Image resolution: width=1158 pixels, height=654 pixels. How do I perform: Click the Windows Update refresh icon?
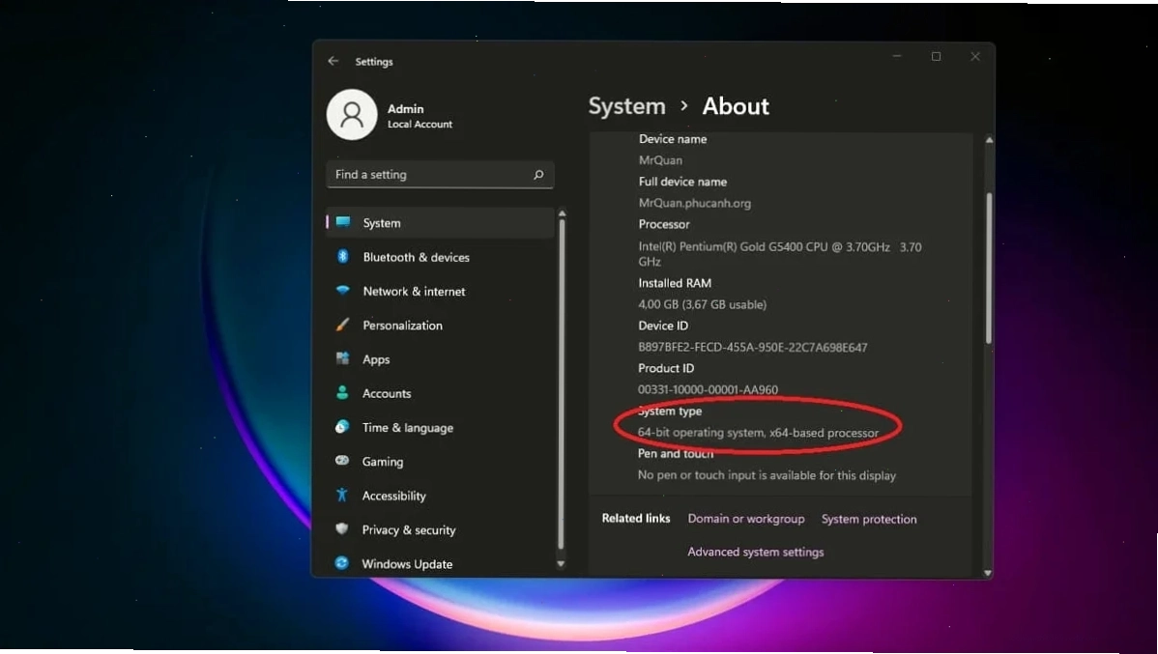[341, 562]
